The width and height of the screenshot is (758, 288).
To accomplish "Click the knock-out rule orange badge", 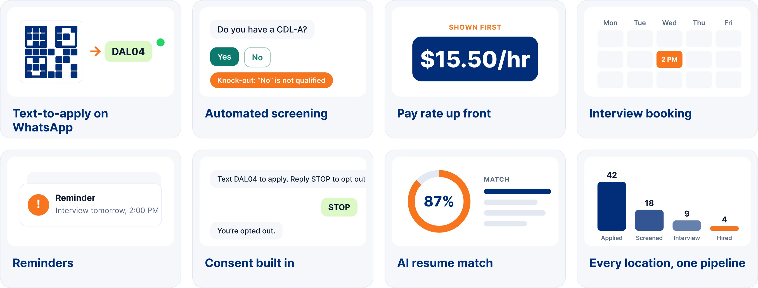I will click(271, 80).
